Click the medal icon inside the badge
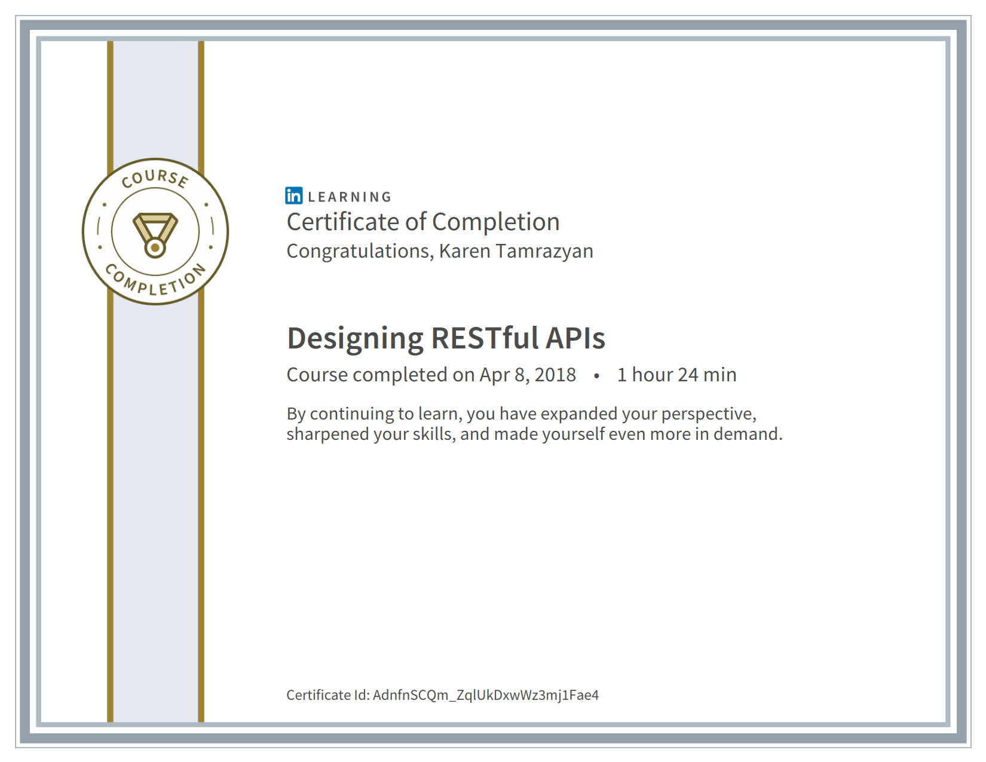Viewport: 986px width, 762px height. point(155,234)
